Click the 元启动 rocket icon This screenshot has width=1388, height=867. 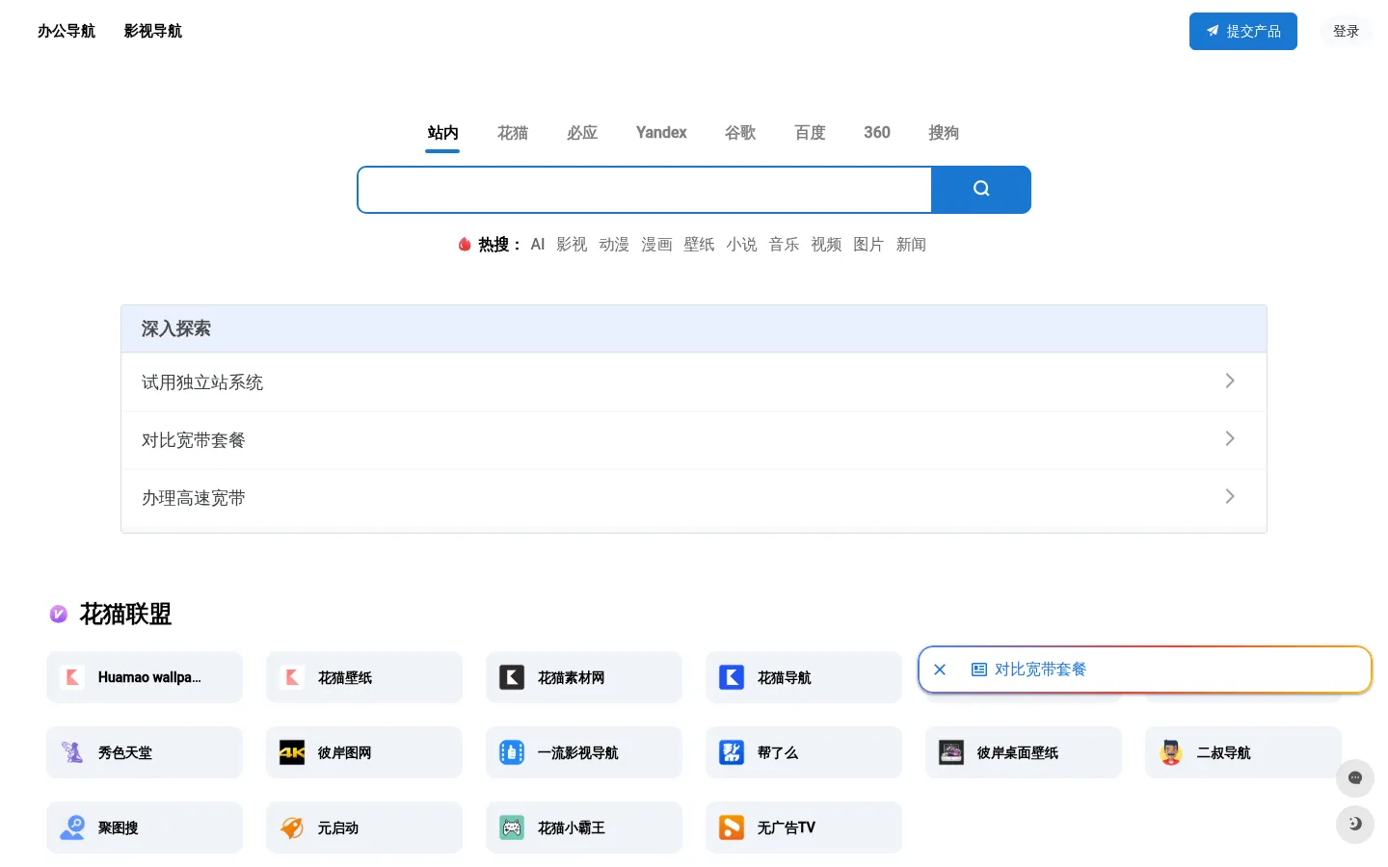coord(292,828)
